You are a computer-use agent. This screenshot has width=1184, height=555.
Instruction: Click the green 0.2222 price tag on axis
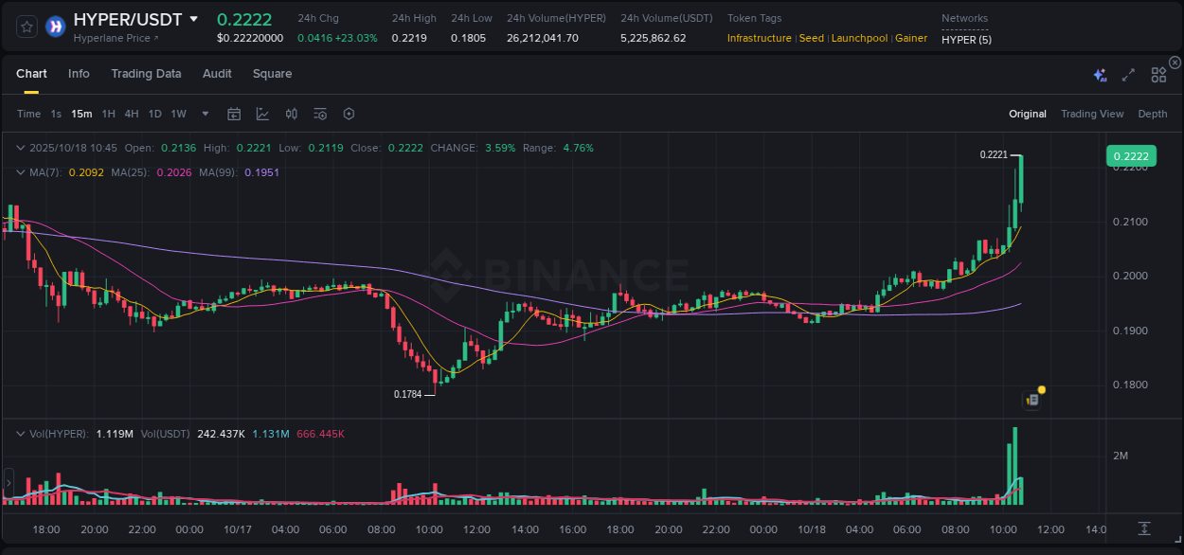tap(1131, 155)
